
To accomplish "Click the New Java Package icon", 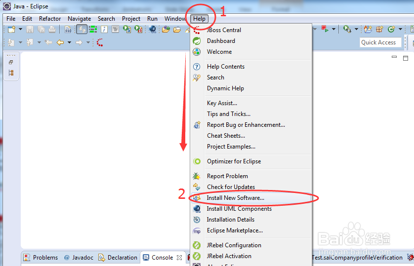I will click(379, 29).
